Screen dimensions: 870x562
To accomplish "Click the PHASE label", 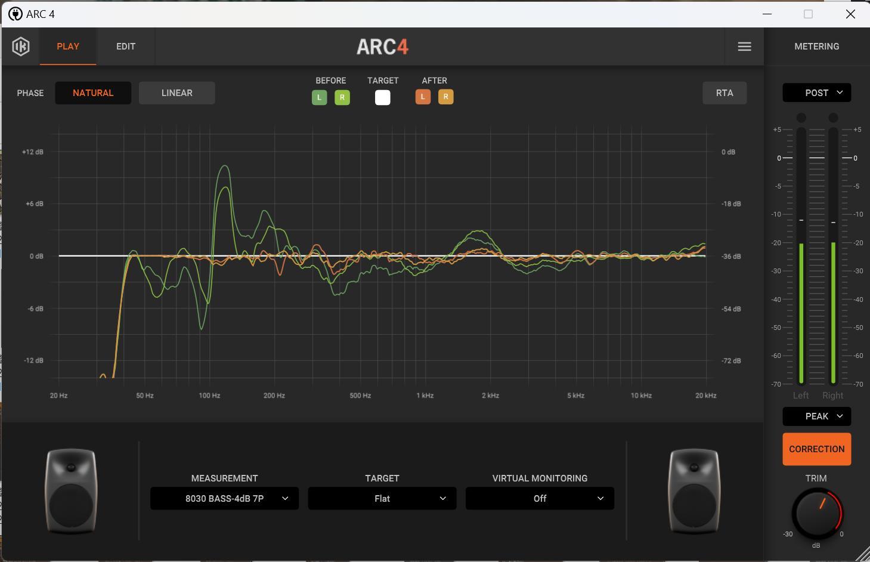I will point(30,93).
